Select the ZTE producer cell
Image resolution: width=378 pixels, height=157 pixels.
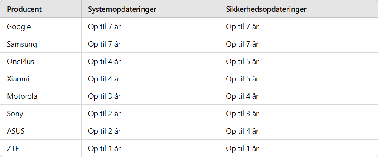(x=41, y=148)
